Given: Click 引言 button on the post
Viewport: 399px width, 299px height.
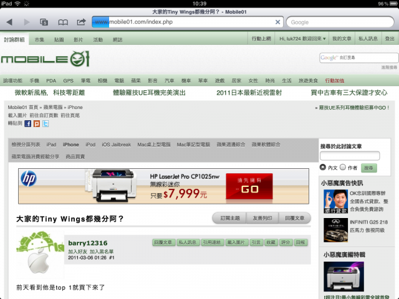Looking at the screenshot, I should click(256, 242).
